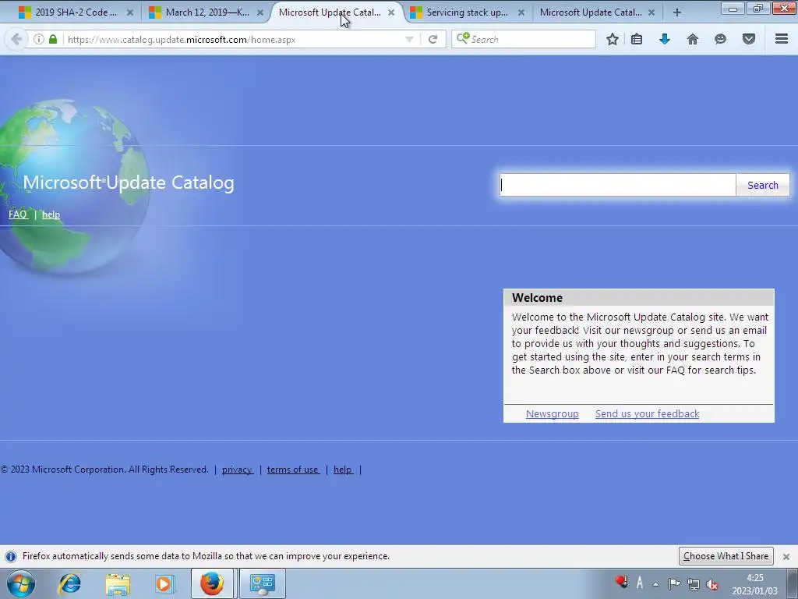
Task: Click the red tray notification icon
Action: tap(621, 582)
